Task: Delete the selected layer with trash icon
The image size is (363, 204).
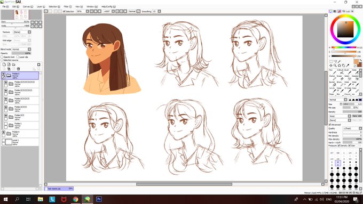Action: click(18, 69)
